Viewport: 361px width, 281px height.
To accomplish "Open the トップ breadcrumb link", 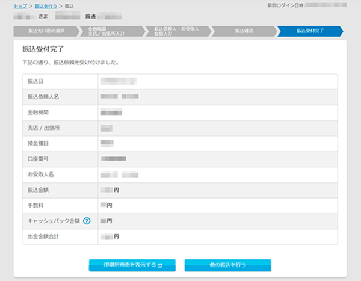I will pyautogui.click(x=19, y=5).
